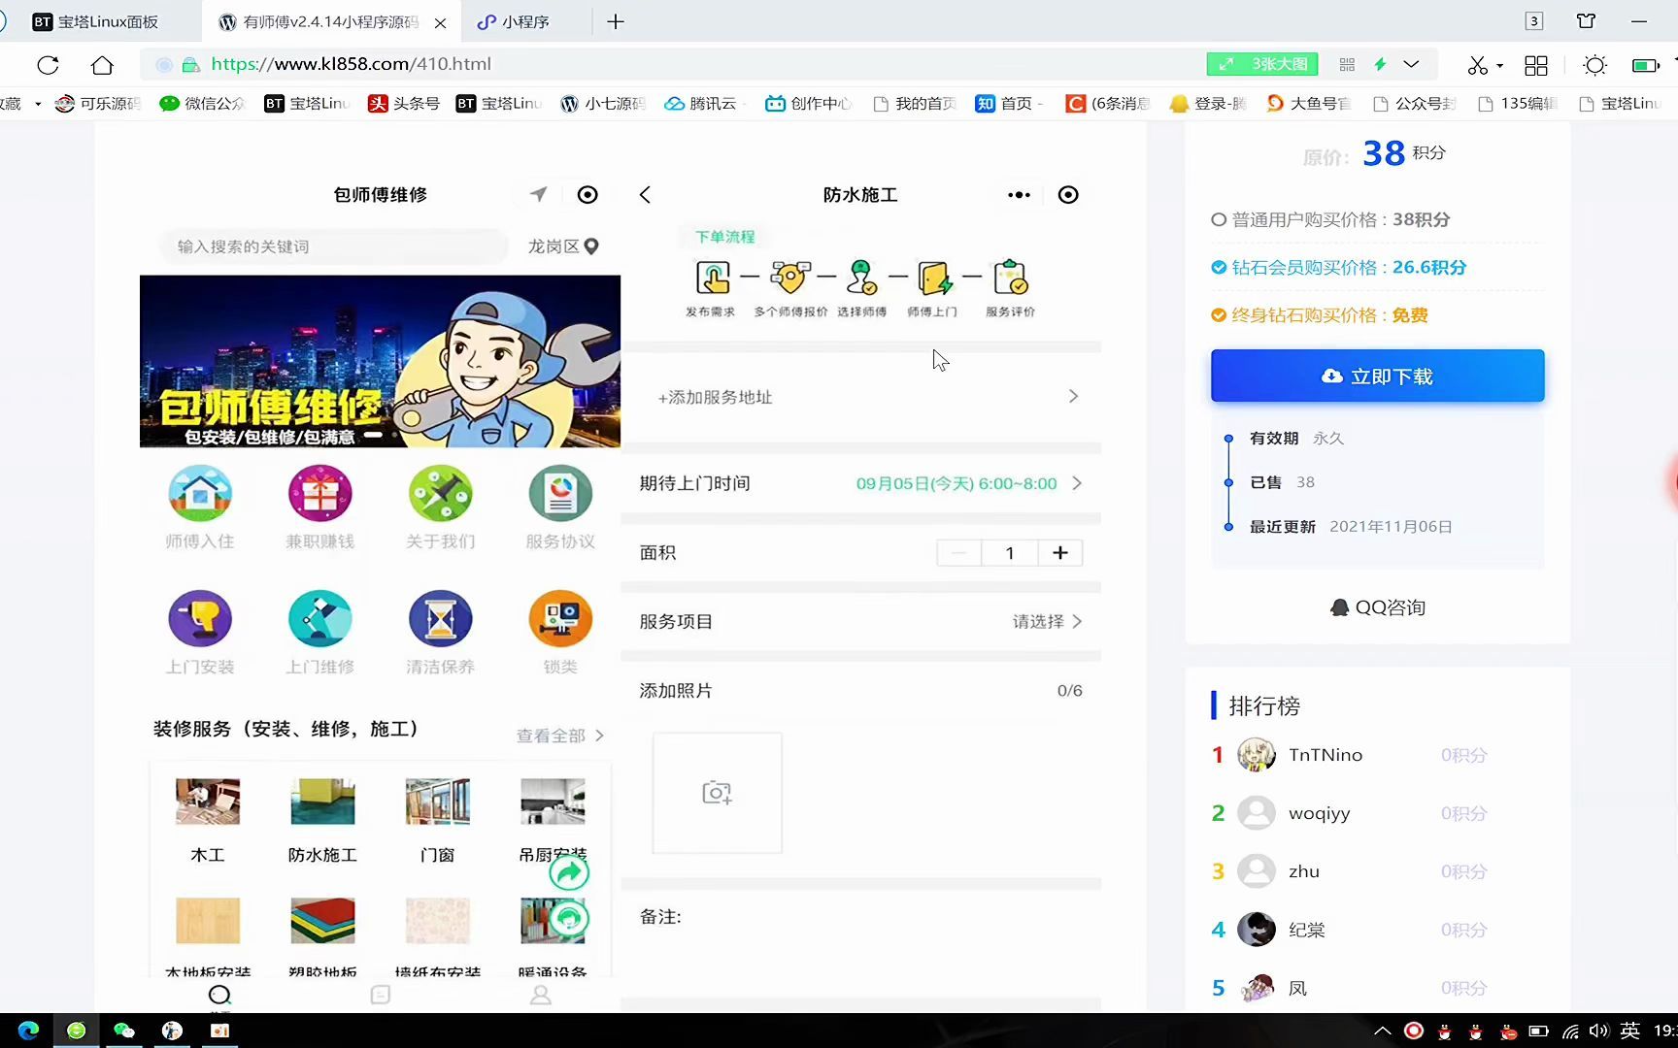The height and width of the screenshot is (1048, 1678).
Task: Open the 服务协议 document icon
Action: point(560,494)
